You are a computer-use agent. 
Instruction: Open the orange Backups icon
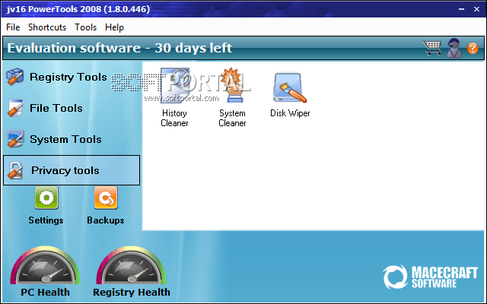(106, 198)
